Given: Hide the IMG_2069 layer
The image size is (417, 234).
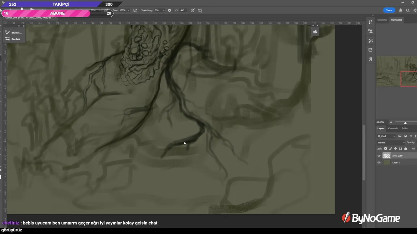Looking at the screenshot, I should click(x=379, y=156).
